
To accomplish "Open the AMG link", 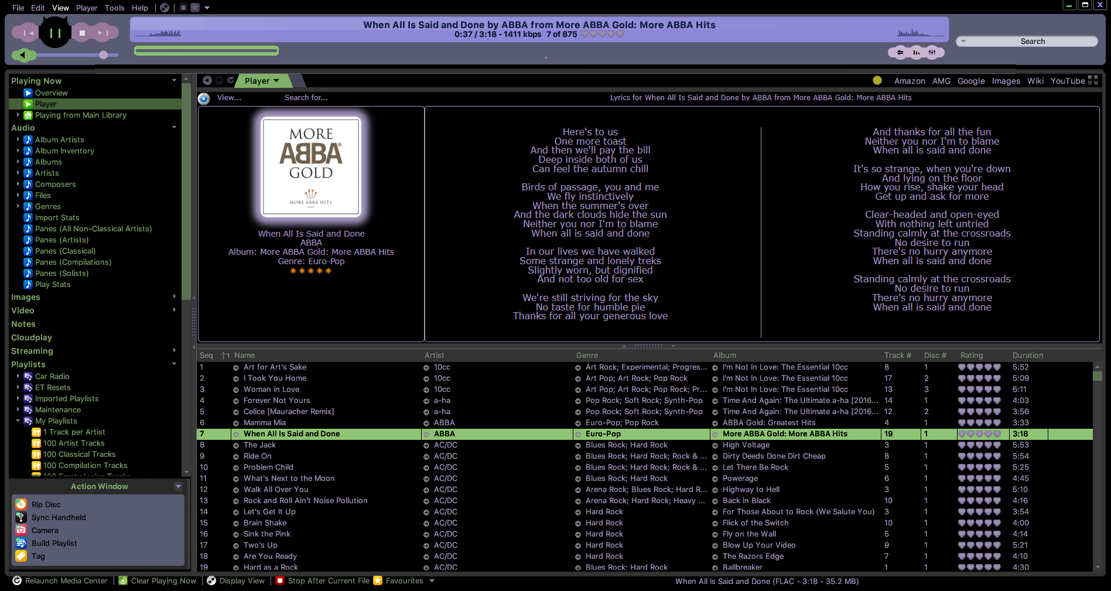I will pos(941,81).
